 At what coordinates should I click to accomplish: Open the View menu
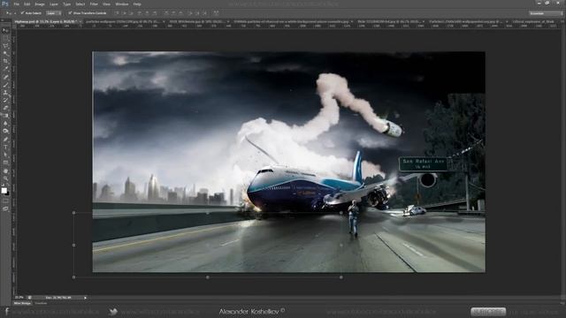[106, 4]
